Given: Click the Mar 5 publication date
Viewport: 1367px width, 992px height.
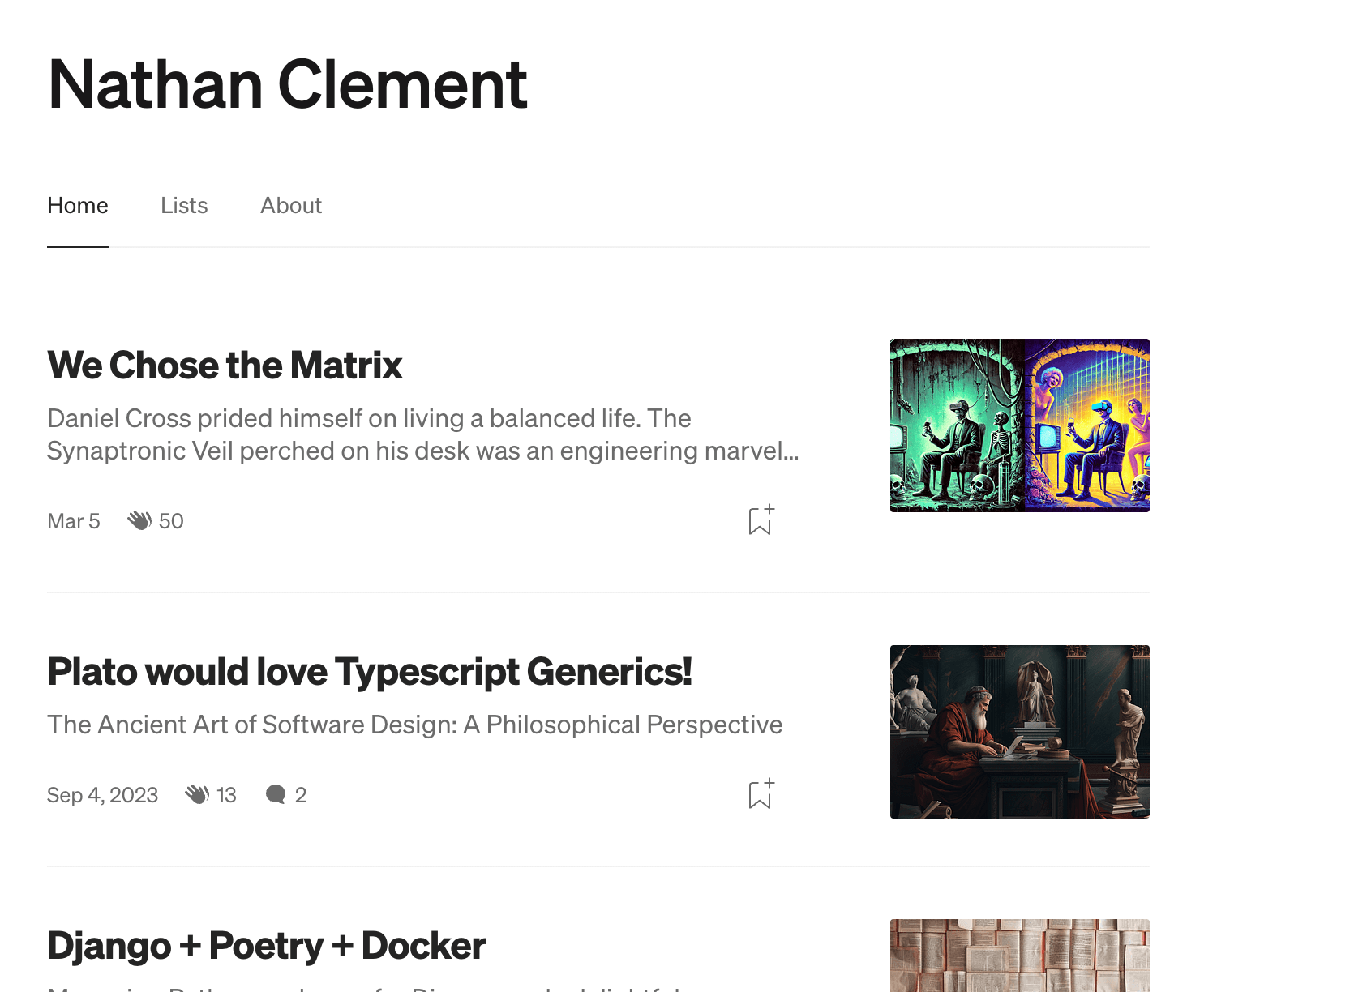Looking at the screenshot, I should pos(73,520).
